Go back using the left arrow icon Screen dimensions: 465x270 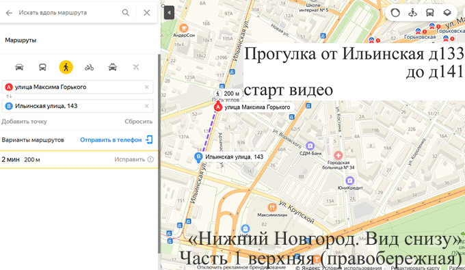point(9,13)
